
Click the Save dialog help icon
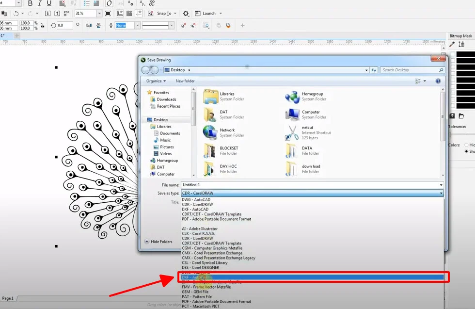pos(438,81)
